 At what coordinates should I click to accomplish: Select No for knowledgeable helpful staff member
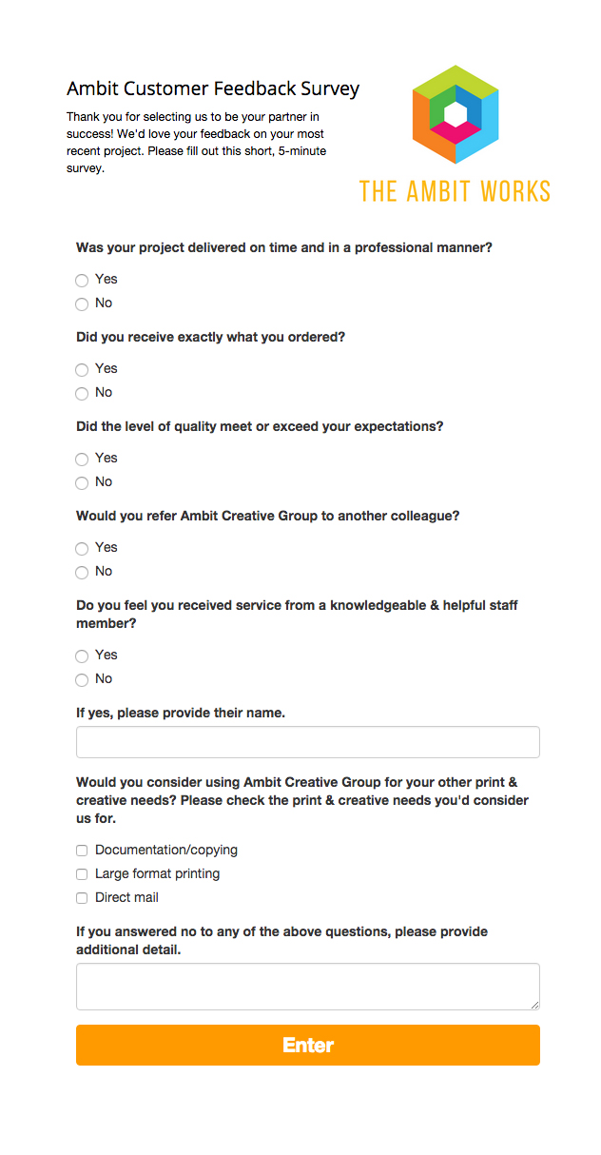pyautogui.click(x=82, y=679)
